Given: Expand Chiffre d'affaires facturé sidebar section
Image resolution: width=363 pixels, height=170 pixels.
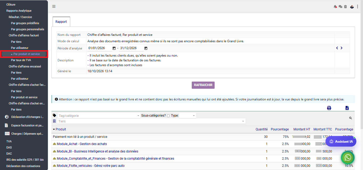Looking at the screenshot, I should coord(24,35).
